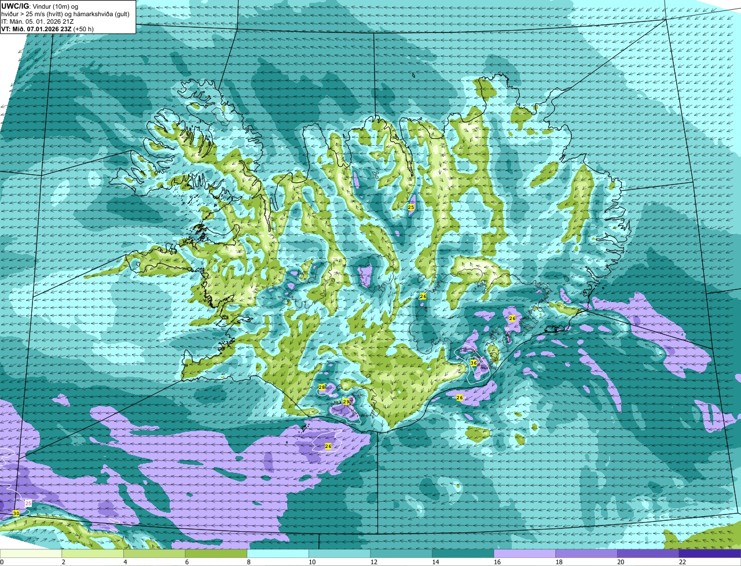Viewport: 741px width, 566px height.
Task: Select the 2–4 m/s yellow-green scale swatch
Action: [x=93, y=554]
